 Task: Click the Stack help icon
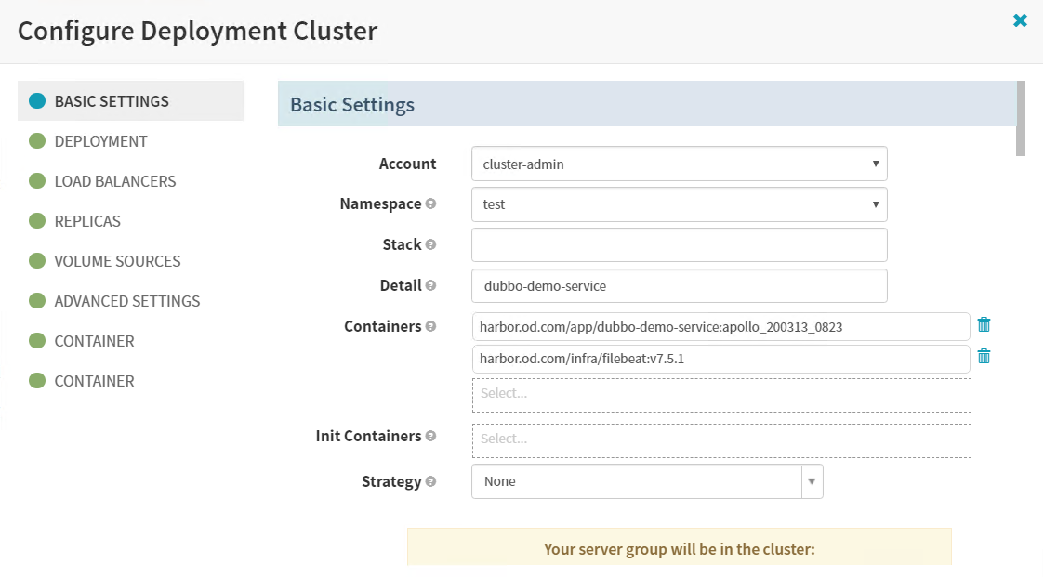click(x=430, y=245)
